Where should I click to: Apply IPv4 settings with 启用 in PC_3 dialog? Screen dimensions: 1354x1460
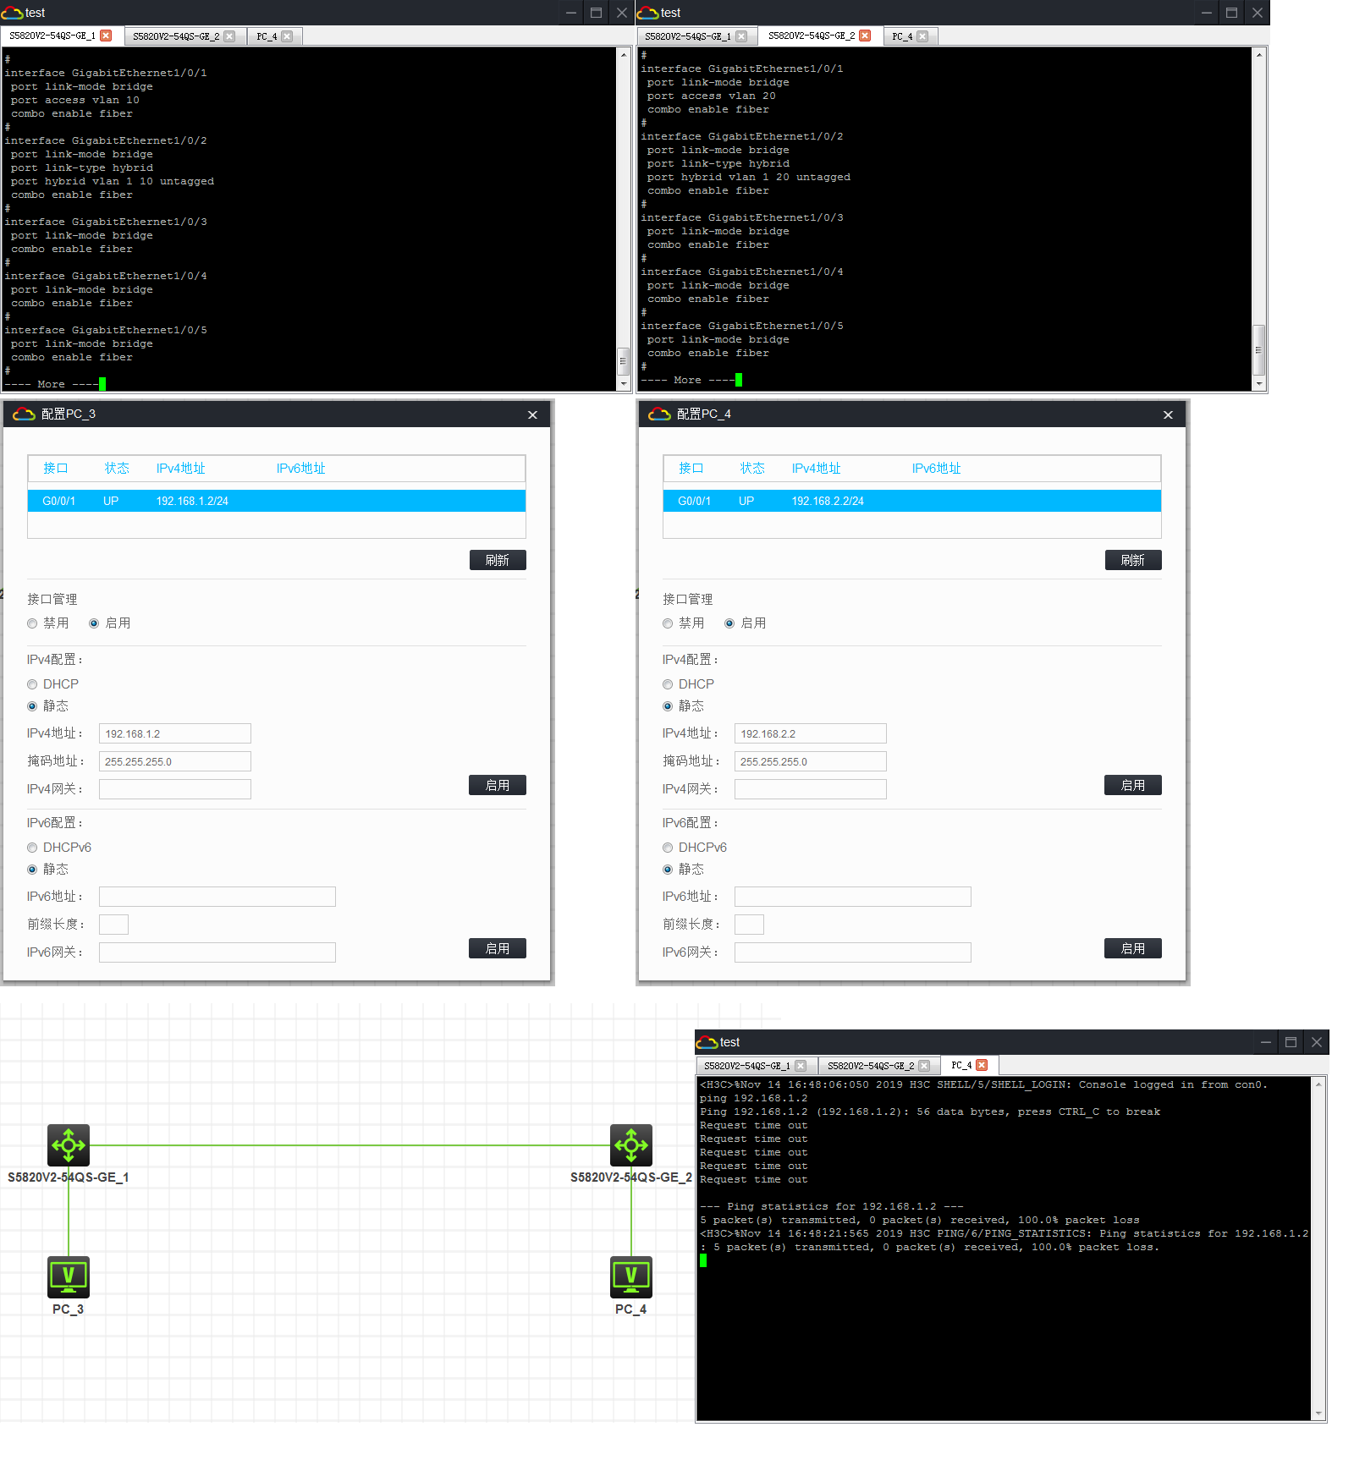point(498,785)
